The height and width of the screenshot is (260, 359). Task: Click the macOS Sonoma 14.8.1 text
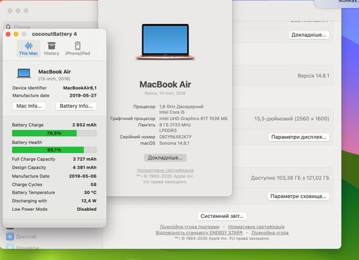pos(174,143)
